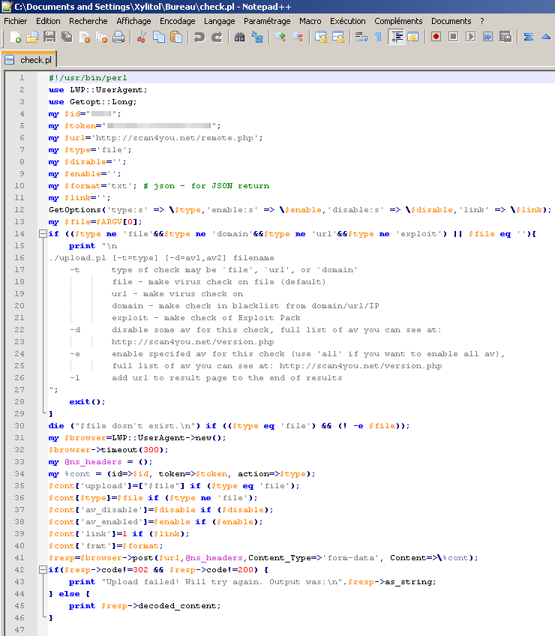Click '# json - for JSON return' comment
Viewport: 555px width, 636px height.
tap(206, 186)
